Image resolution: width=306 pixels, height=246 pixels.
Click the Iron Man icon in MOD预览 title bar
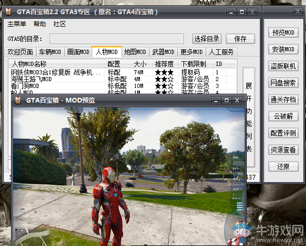click(18, 100)
